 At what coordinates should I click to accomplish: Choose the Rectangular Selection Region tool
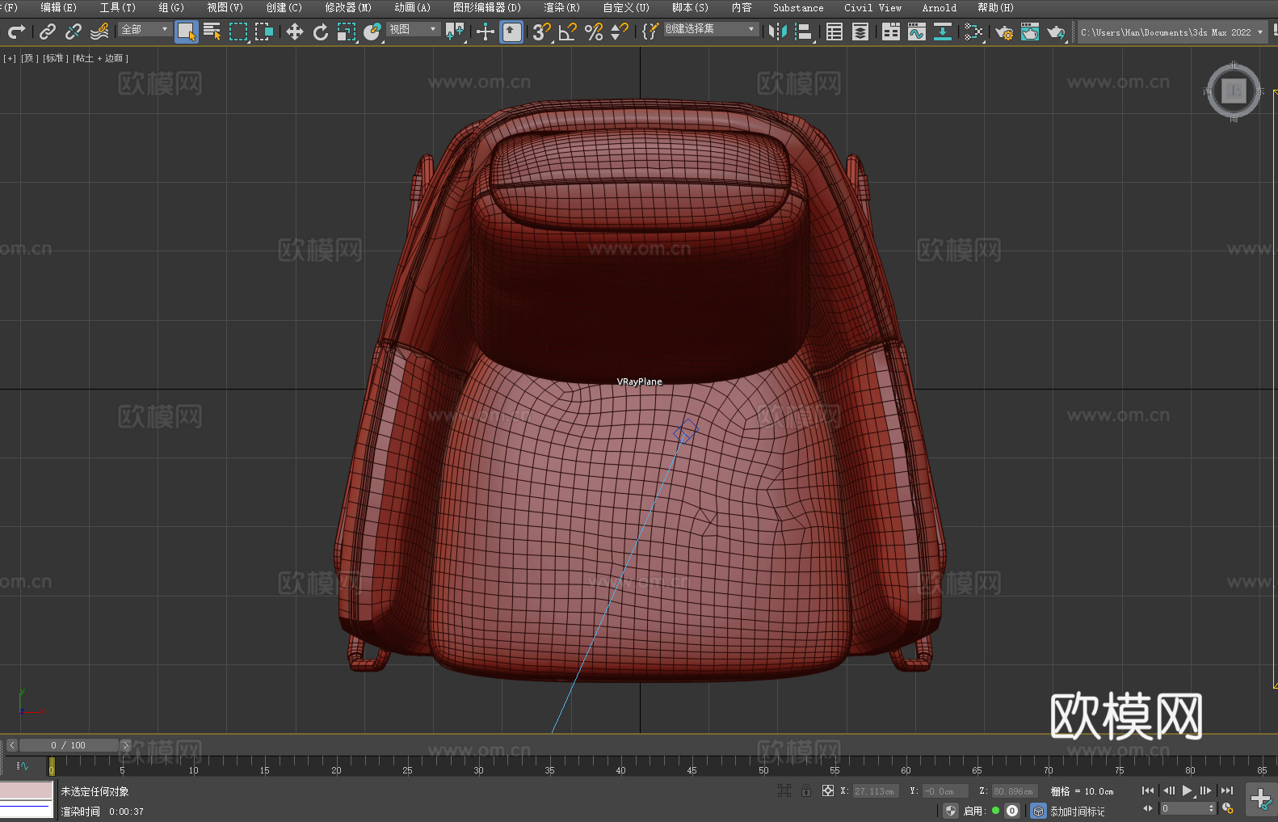click(x=238, y=32)
